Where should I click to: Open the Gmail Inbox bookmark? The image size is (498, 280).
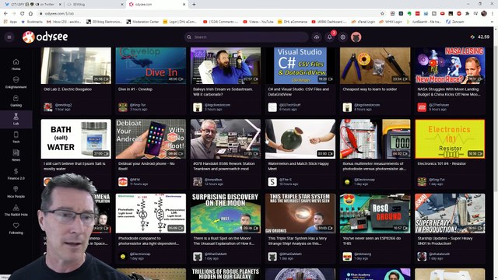pos(64,22)
